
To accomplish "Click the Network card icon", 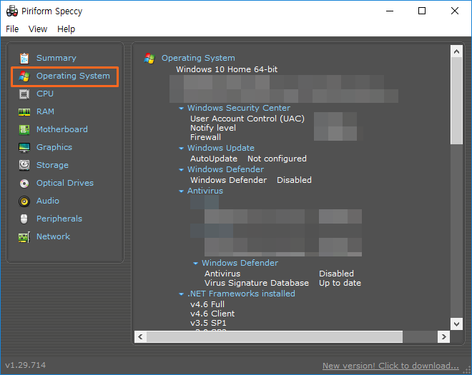I will [x=24, y=237].
